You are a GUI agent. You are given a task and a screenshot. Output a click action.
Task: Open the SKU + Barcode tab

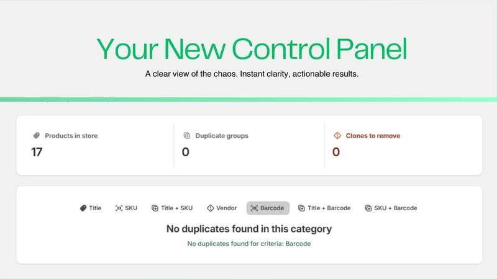pyautogui.click(x=391, y=208)
